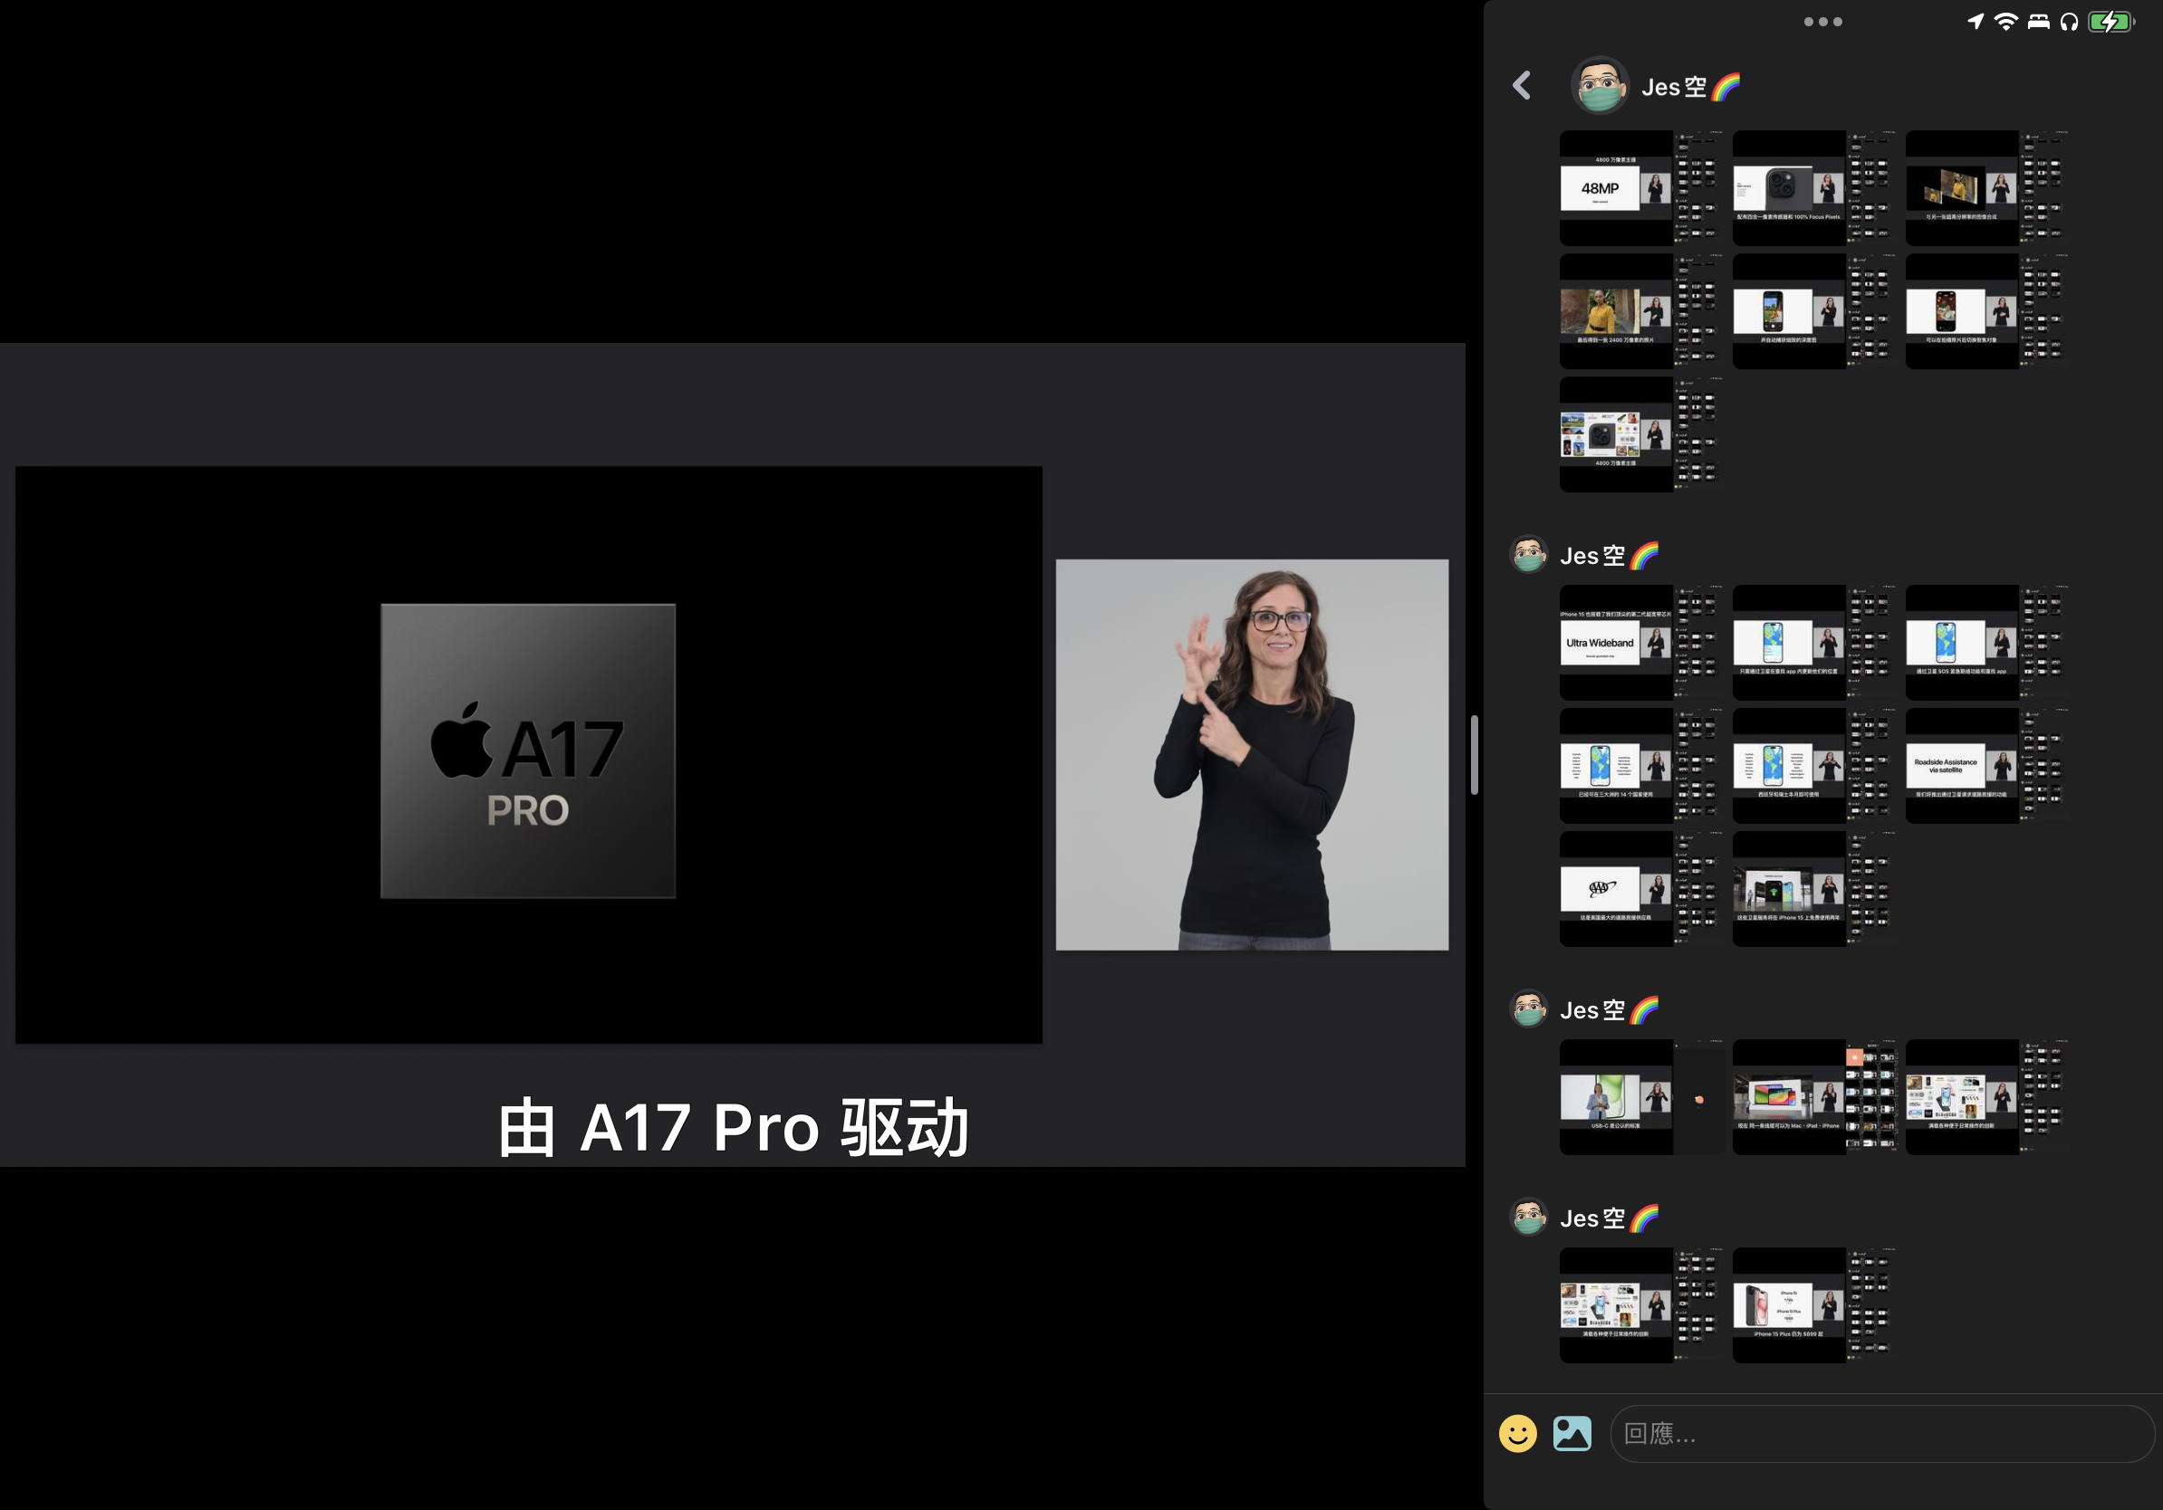
Task: Open the tilted layered yellow-dress photos thumbnail
Action: (1988, 188)
